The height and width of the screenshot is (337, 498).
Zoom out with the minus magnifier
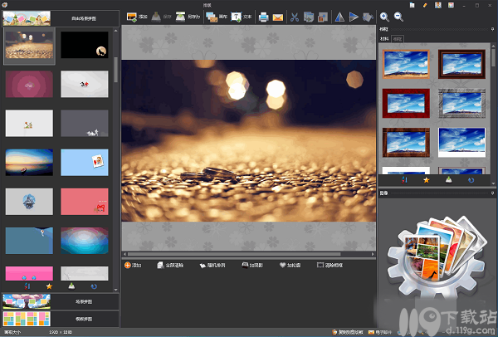[x=398, y=17]
